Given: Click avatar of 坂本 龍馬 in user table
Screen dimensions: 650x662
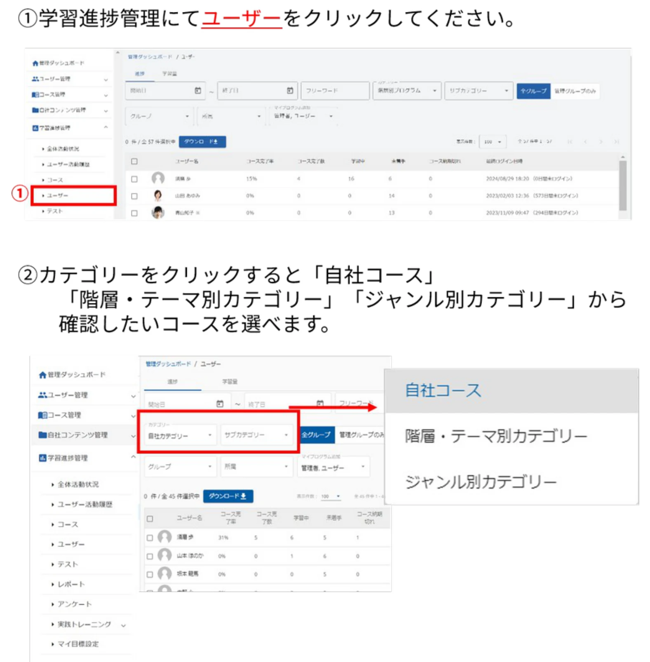Looking at the screenshot, I should (164, 573).
